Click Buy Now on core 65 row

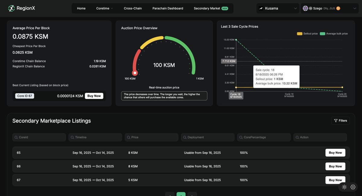pyautogui.click(x=335, y=153)
